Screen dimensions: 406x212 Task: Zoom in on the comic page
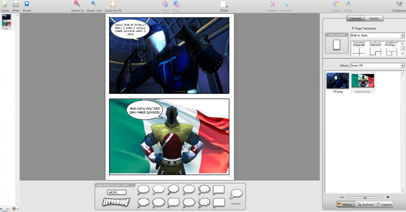pos(78,6)
